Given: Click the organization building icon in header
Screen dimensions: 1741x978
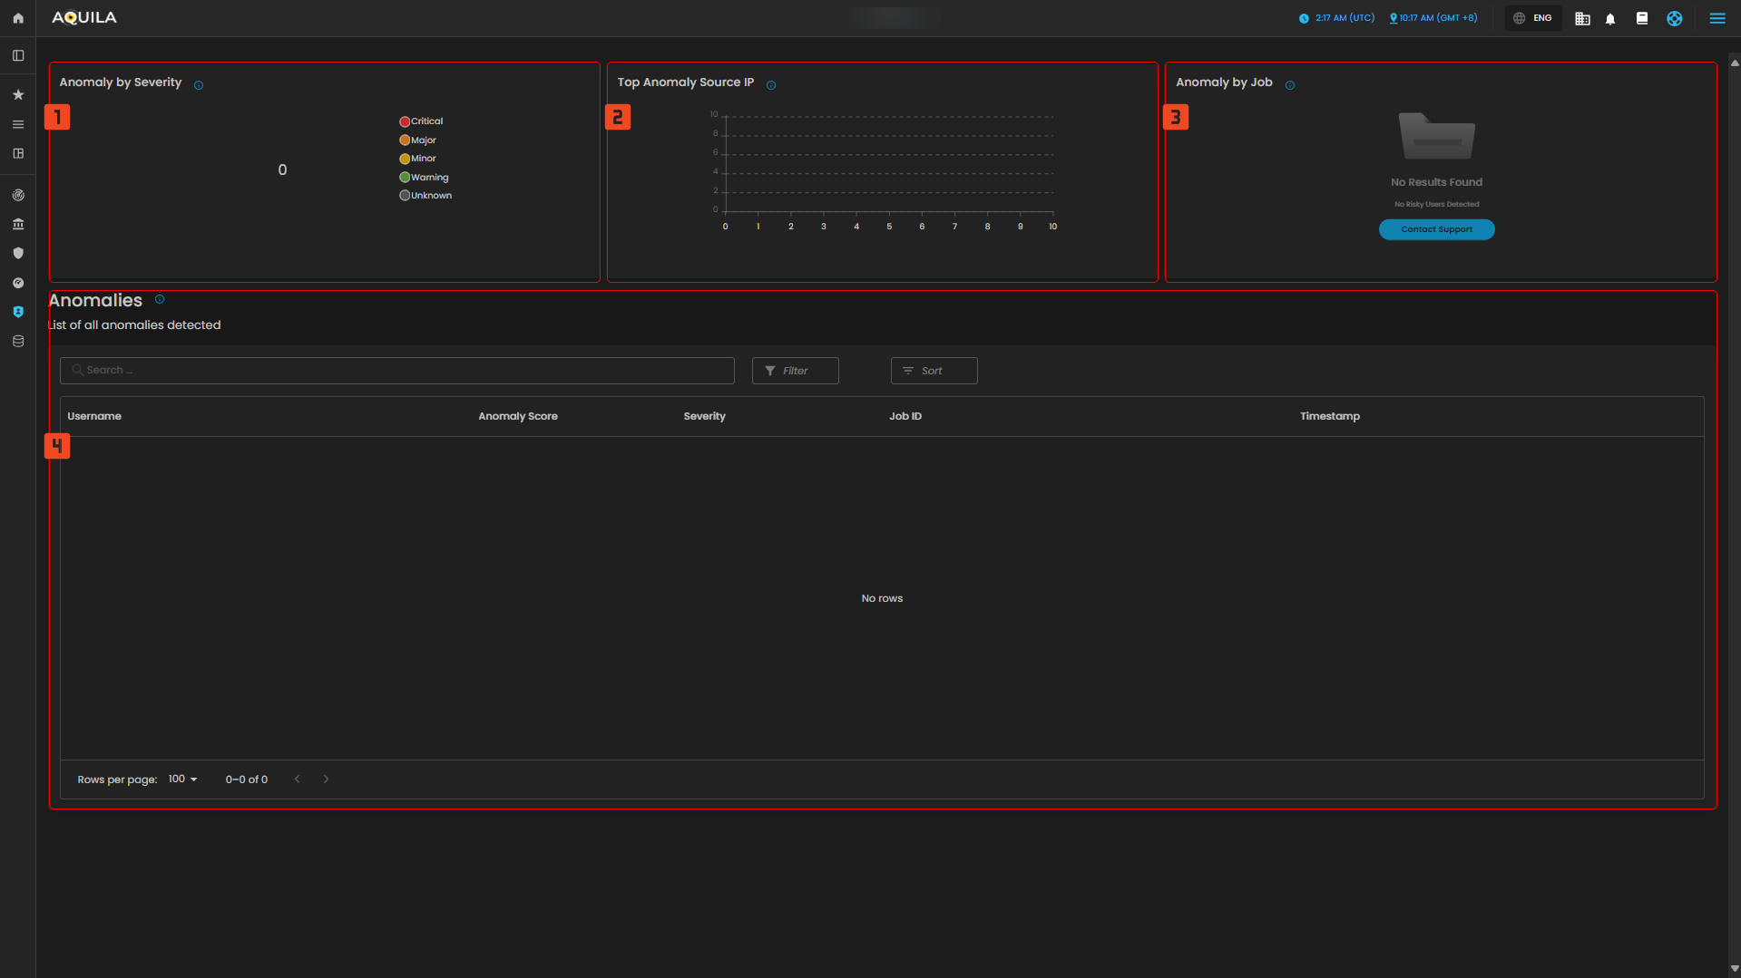Looking at the screenshot, I should point(1582,19).
